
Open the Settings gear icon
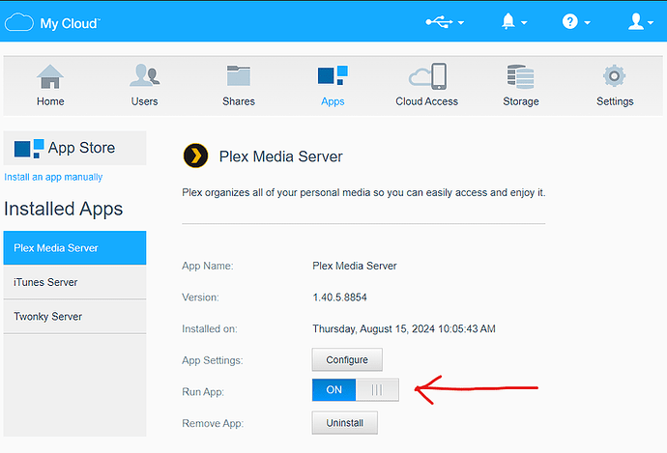click(614, 76)
